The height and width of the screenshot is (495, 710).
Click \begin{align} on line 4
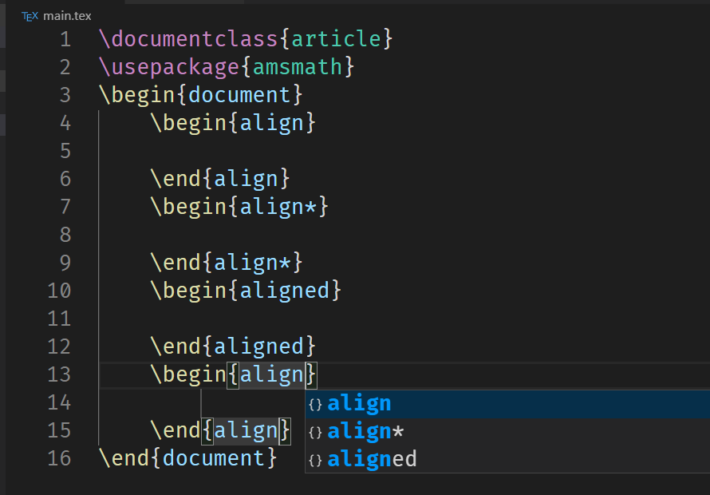tap(233, 123)
